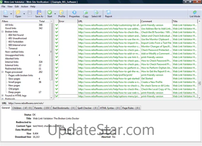Click the Total column header
202x146 pixels.
click(x=42, y=21)
